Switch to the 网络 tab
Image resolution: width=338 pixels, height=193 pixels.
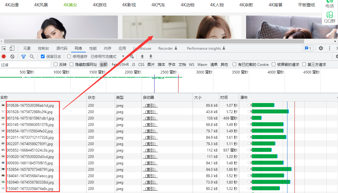78,48
